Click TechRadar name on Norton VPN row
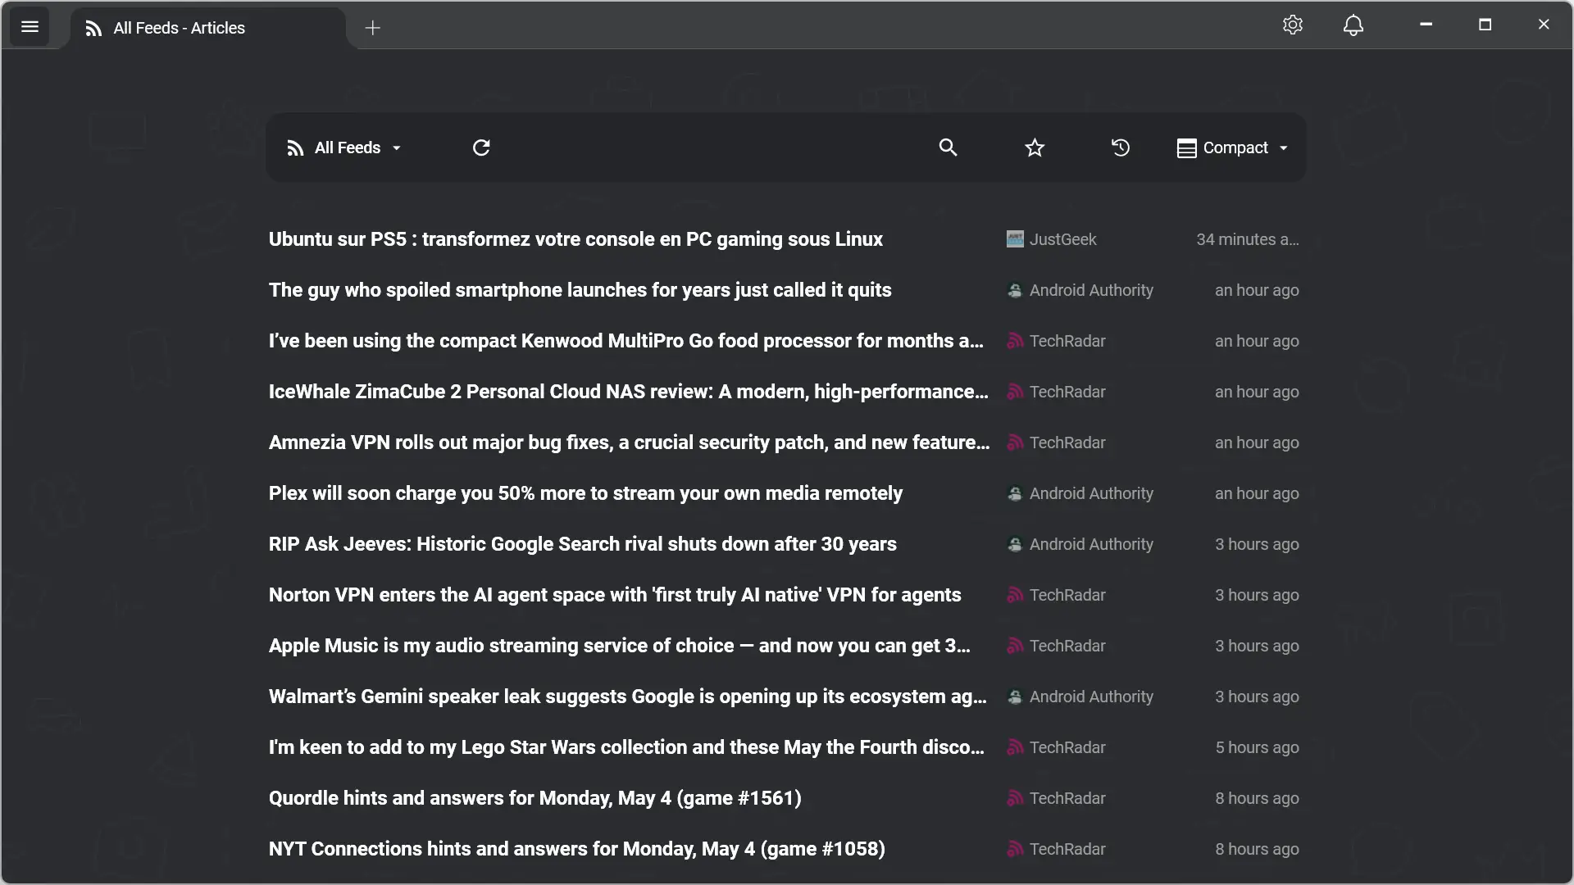 pyautogui.click(x=1067, y=595)
